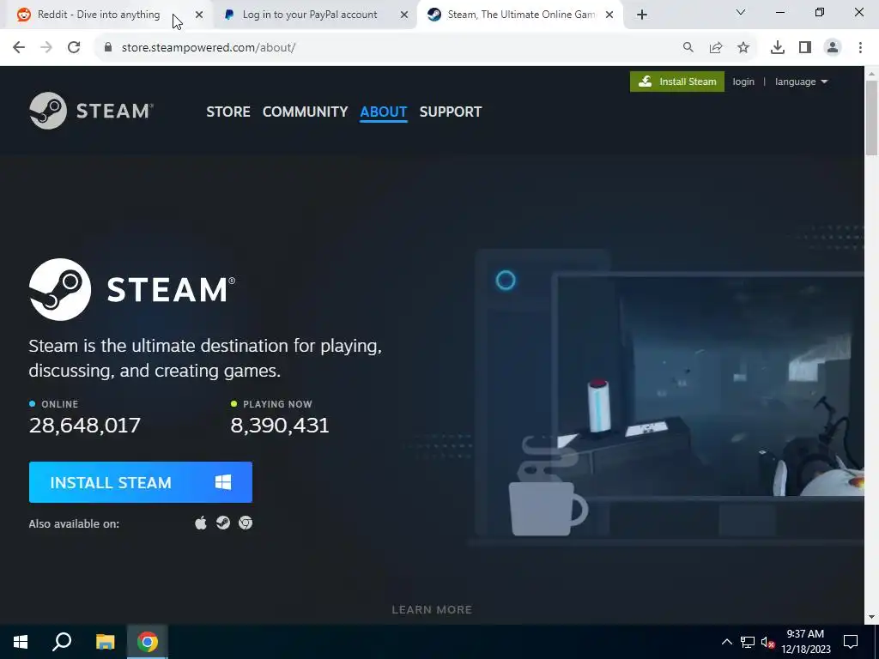
Task: Choose the macOS Apple download icon
Action: 201,523
